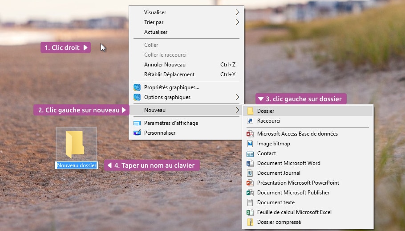Expand the Options graphiques submenu arrow

[x=238, y=97]
